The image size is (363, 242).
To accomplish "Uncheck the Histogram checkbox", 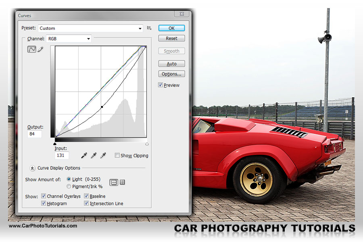I will (x=43, y=203).
